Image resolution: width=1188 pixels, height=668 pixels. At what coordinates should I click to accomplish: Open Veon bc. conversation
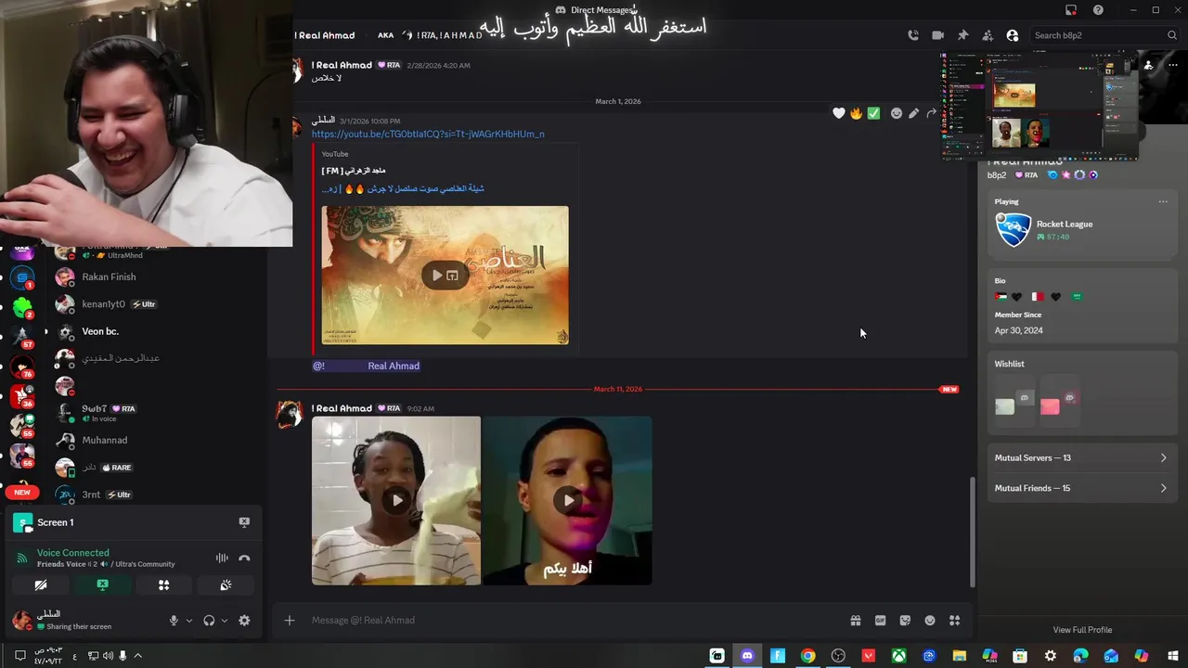pyautogui.click(x=153, y=331)
